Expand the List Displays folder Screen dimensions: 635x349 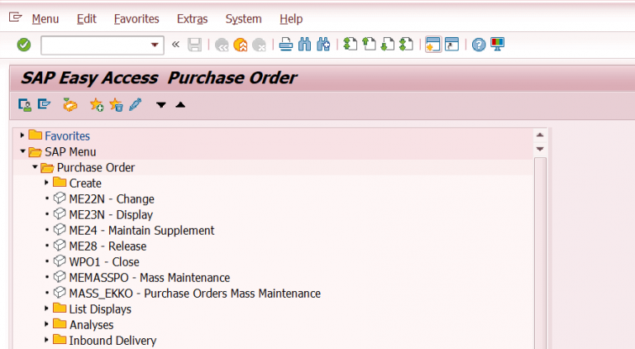point(47,309)
